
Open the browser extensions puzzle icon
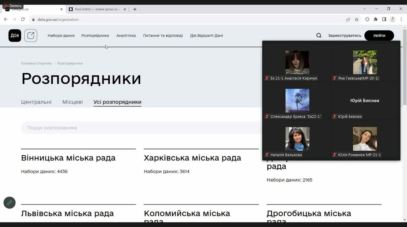click(376, 19)
